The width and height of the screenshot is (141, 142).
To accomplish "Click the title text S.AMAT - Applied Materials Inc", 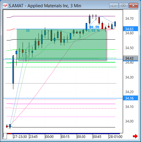I will pos(39,6).
